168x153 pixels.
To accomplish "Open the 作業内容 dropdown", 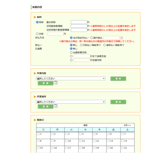I will coord(71,78).
